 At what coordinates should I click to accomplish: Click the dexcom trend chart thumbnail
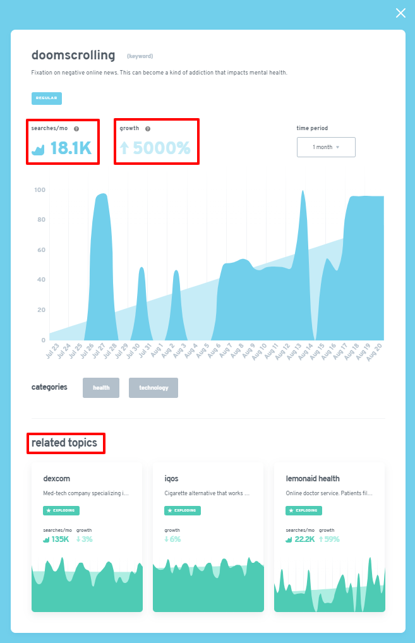(87, 584)
